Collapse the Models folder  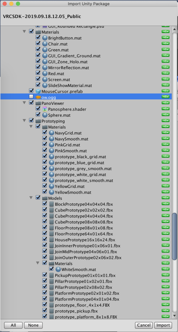tap(31, 198)
